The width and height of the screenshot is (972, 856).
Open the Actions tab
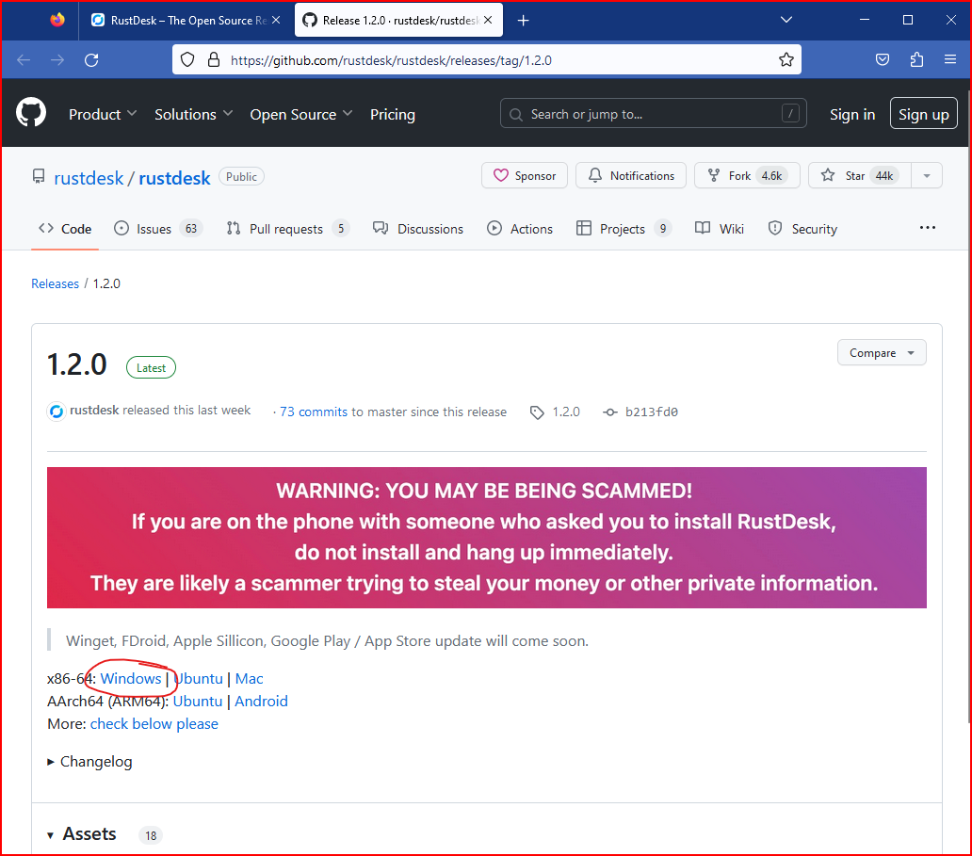point(520,229)
